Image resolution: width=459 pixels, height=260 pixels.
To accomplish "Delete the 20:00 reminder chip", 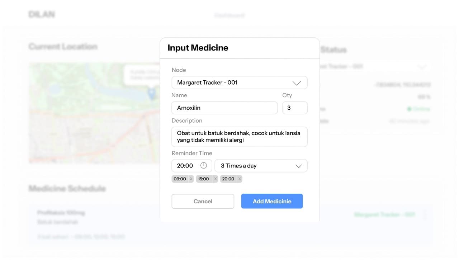I will click(x=240, y=179).
